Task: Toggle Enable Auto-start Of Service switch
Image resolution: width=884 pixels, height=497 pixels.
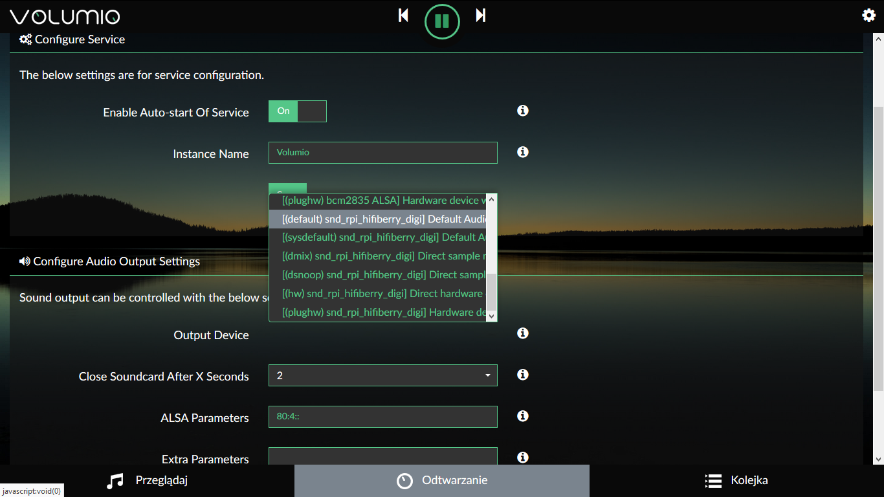Action: (298, 111)
